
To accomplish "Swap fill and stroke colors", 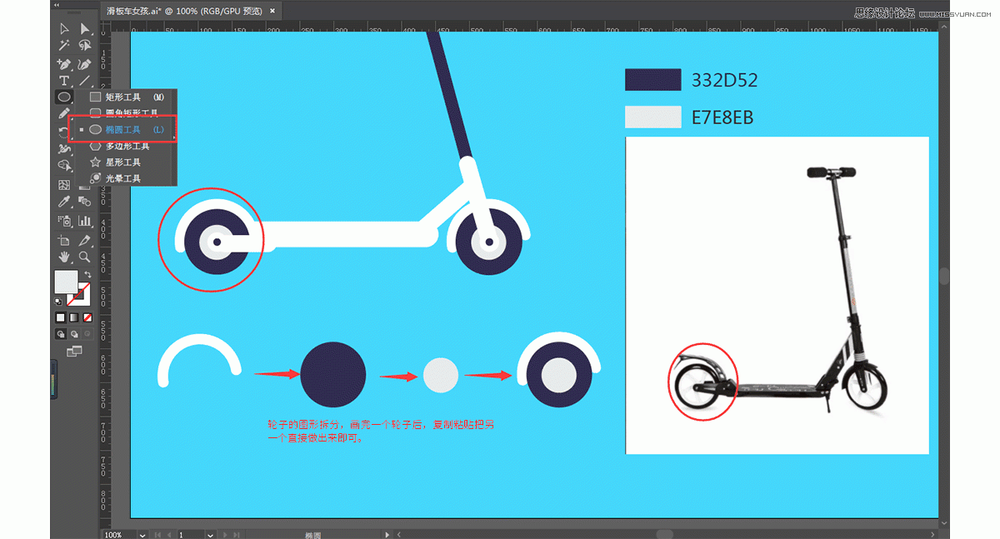I will pyautogui.click(x=87, y=274).
